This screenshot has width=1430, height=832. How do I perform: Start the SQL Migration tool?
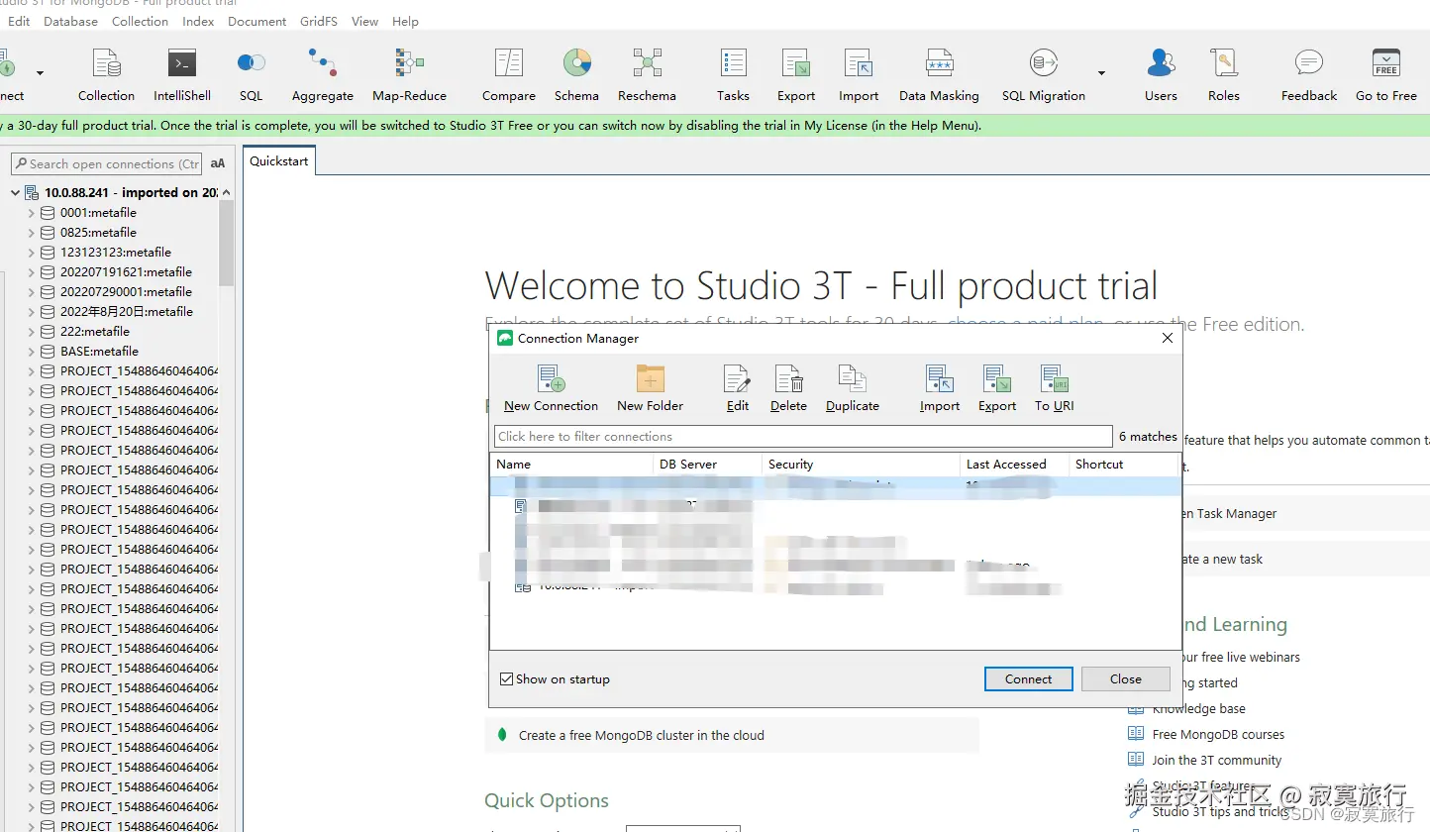[x=1044, y=74]
